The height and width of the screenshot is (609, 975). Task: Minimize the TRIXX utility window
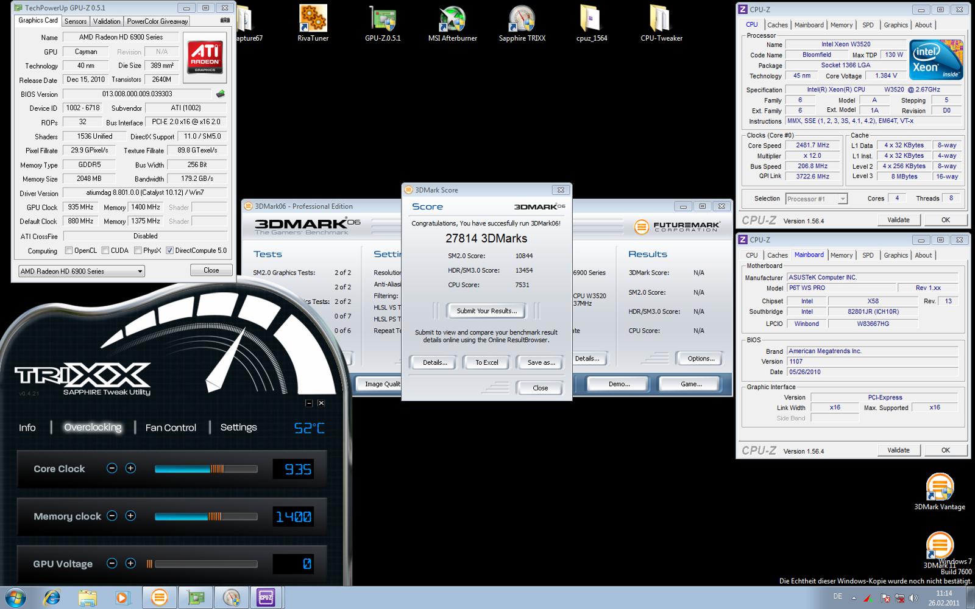(309, 403)
